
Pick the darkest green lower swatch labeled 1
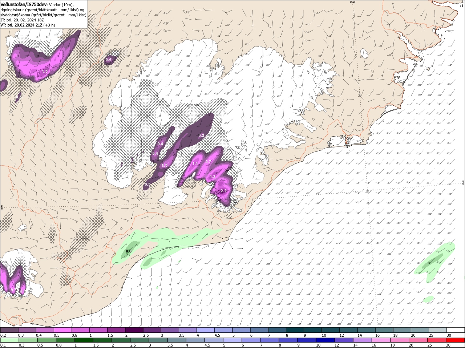[x=84, y=340]
